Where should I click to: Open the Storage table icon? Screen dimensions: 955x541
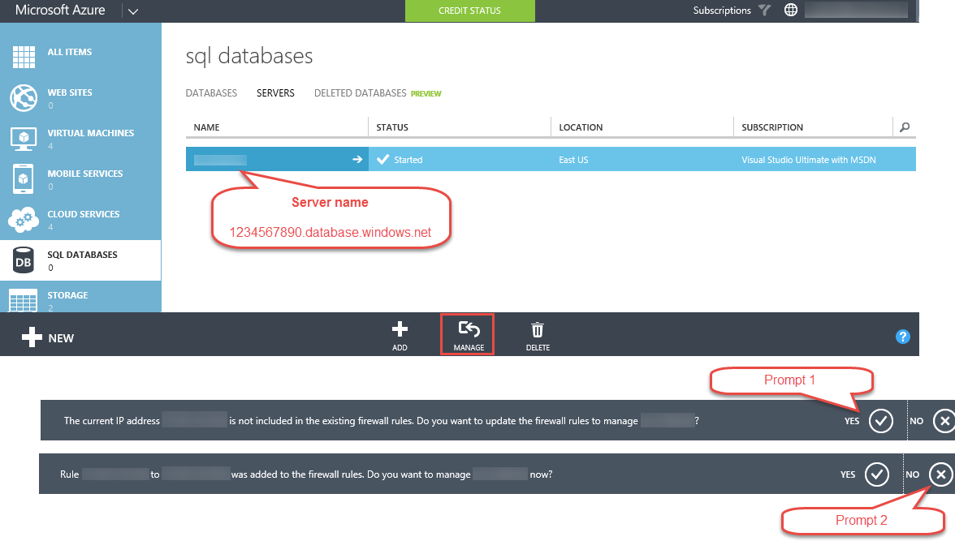click(23, 301)
